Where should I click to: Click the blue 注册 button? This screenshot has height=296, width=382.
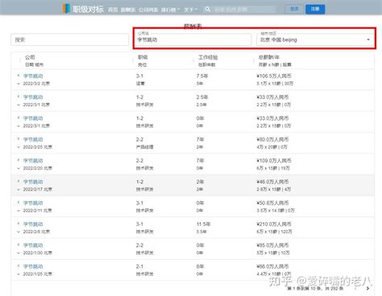click(x=315, y=9)
